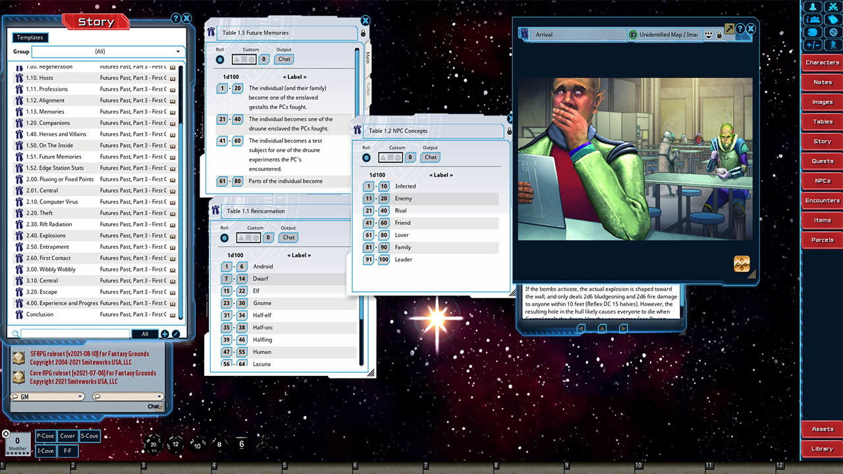Switch to the Templates tab
This screenshot has height=474, width=843.
(30, 38)
